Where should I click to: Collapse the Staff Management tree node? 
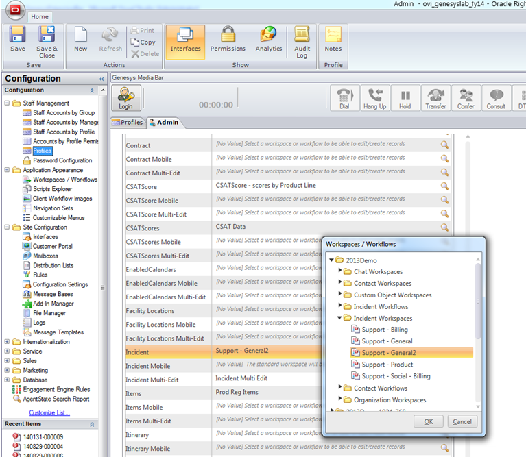click(8, 103)
